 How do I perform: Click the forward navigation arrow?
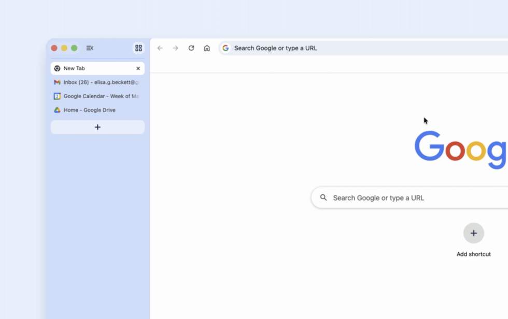point(175,48)
